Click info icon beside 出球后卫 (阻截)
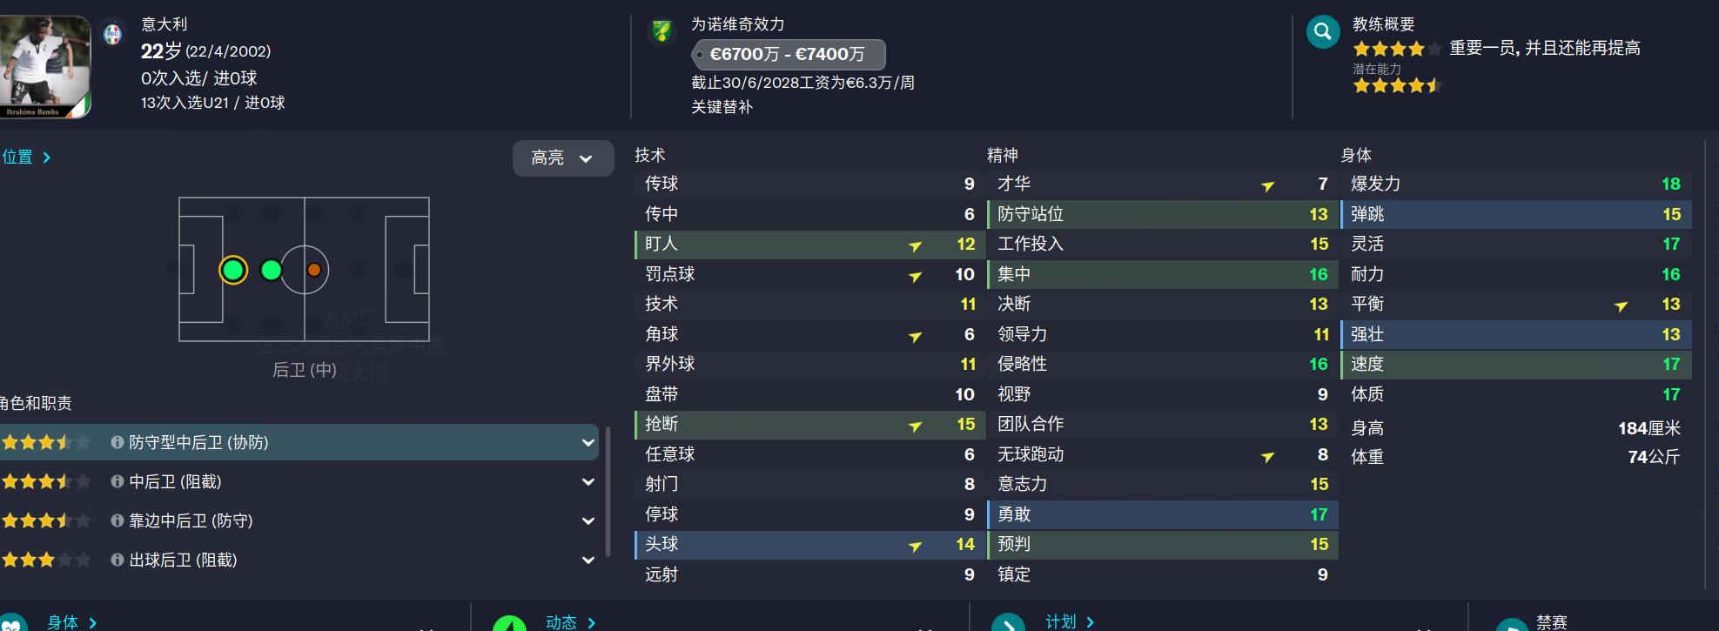 117,560
